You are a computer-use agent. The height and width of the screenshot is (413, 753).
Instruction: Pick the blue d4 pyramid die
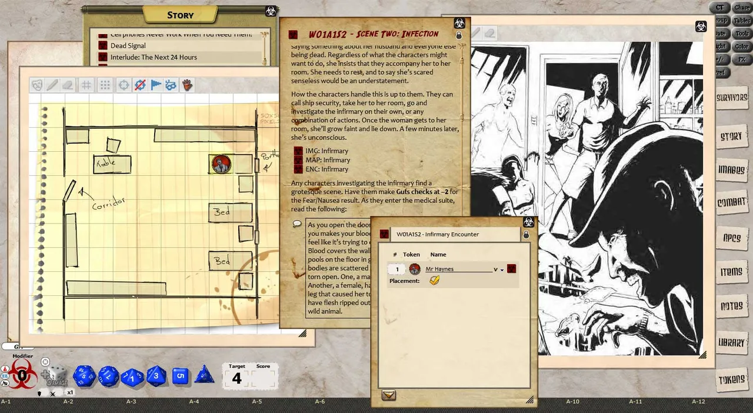click(x=204, y=375)
